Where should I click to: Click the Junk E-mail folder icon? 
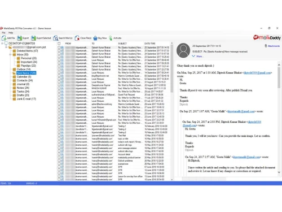point(14,99)
